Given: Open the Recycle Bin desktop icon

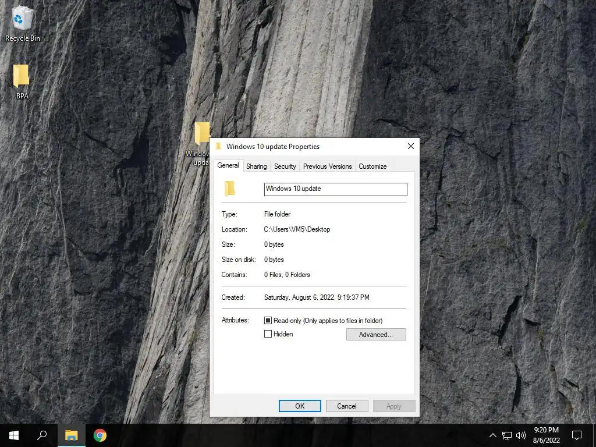Looking at the screenshot, I should [x=22, y=23].
